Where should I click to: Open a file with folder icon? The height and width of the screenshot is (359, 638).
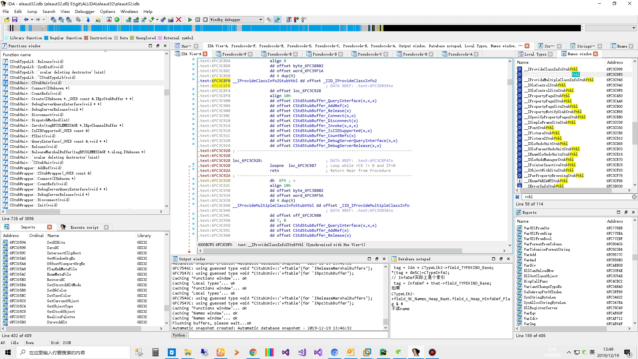tap(7, 20)
